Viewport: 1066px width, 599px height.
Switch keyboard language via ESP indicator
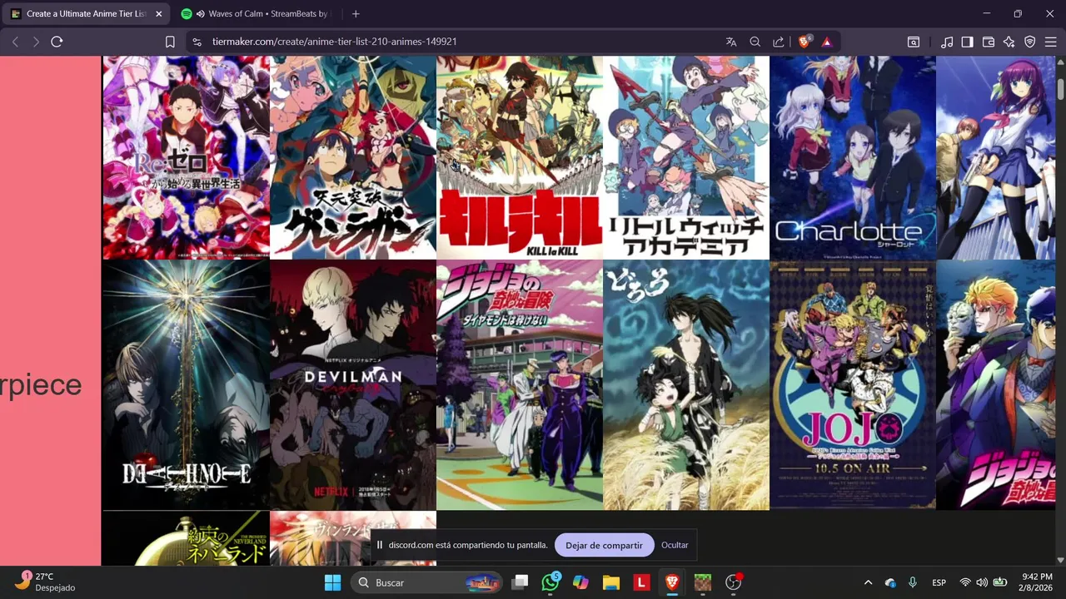(x=939, y=582)
